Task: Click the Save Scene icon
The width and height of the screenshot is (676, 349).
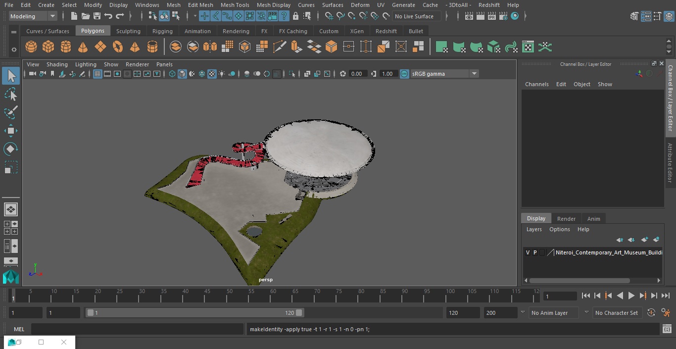Action: point(97,16)
